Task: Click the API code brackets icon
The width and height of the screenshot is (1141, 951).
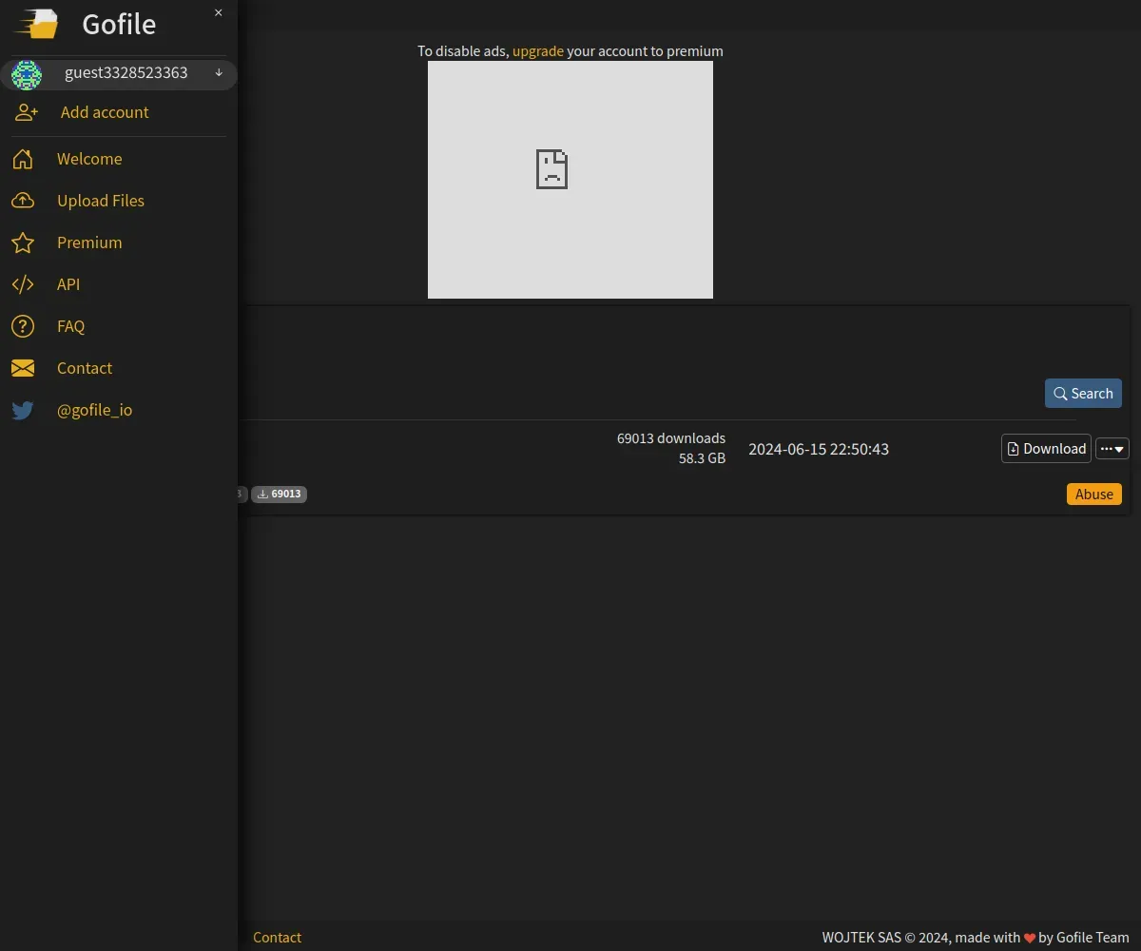Action: (23, 284)
